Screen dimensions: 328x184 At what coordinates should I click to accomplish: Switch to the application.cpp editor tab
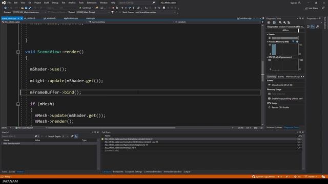(71, 18)
